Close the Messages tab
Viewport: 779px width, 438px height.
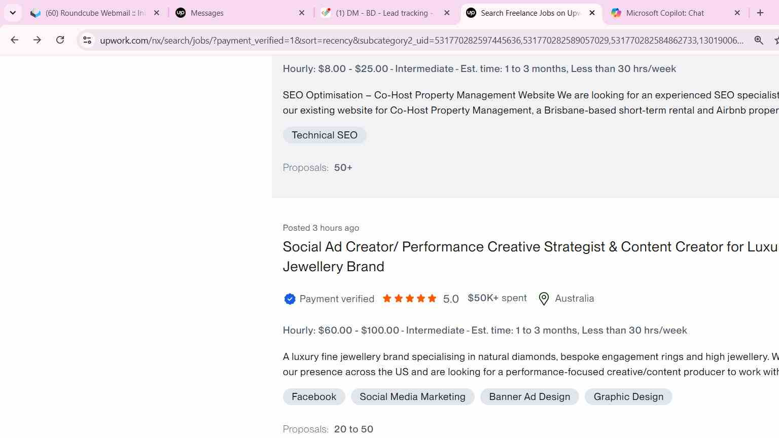[302, 13]
